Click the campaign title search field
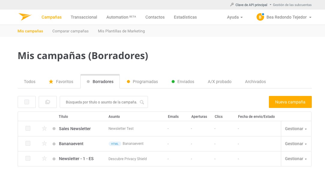325x182 pixels. pyautogui.click(x=101, y=102)
